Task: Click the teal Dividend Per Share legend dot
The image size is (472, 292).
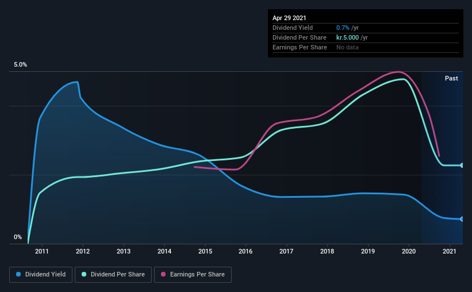Action: (x=84, y=274)
